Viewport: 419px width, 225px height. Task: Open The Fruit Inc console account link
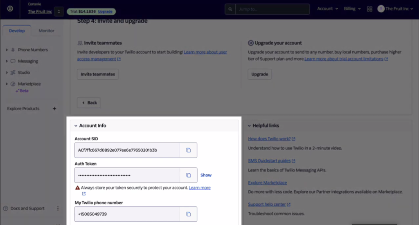pos(40,11)
